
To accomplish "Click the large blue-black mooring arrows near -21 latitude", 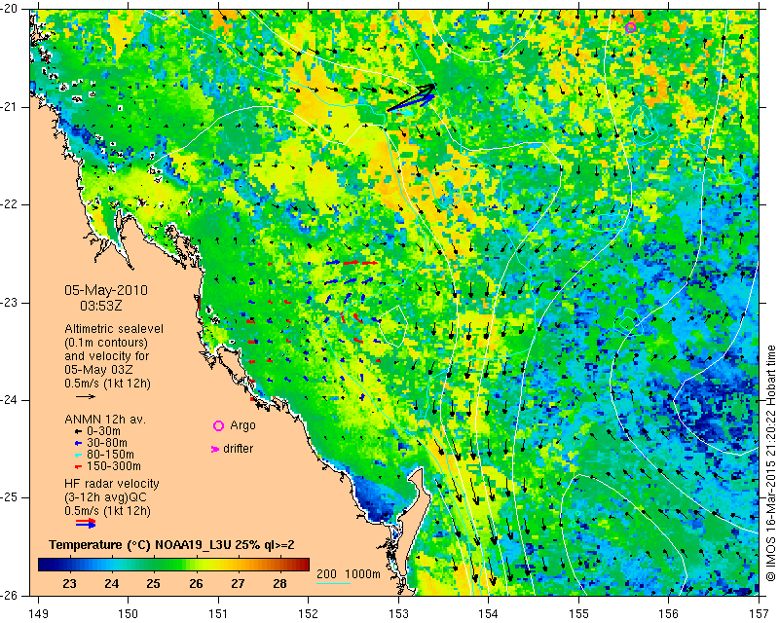I will tap(411, 98).
